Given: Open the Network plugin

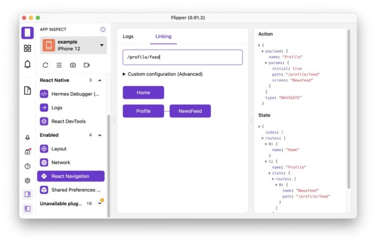Looking at the screenshot, I should pos(71,163).
